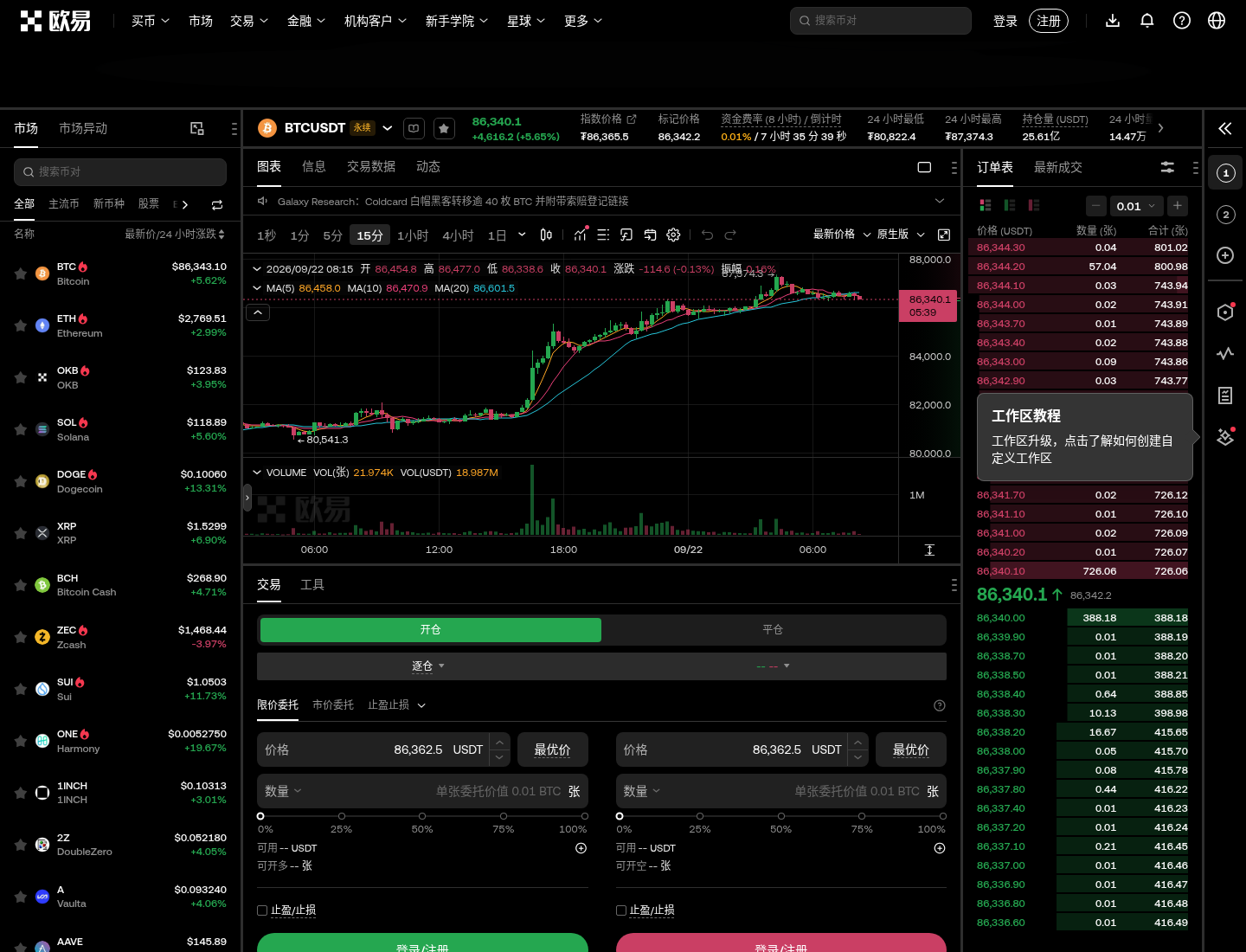Open the 最新价格 price type dropdown
Screen dimensions: 1246x952
(842, 235)
